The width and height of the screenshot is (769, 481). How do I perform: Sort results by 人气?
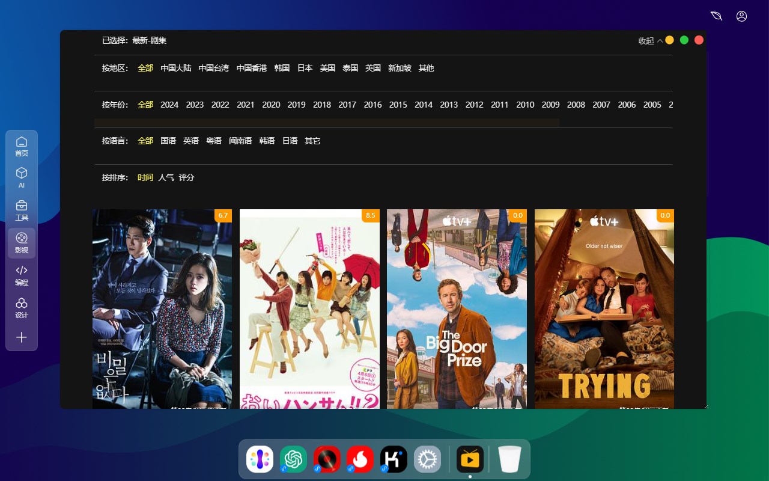[x=166, y=177]
